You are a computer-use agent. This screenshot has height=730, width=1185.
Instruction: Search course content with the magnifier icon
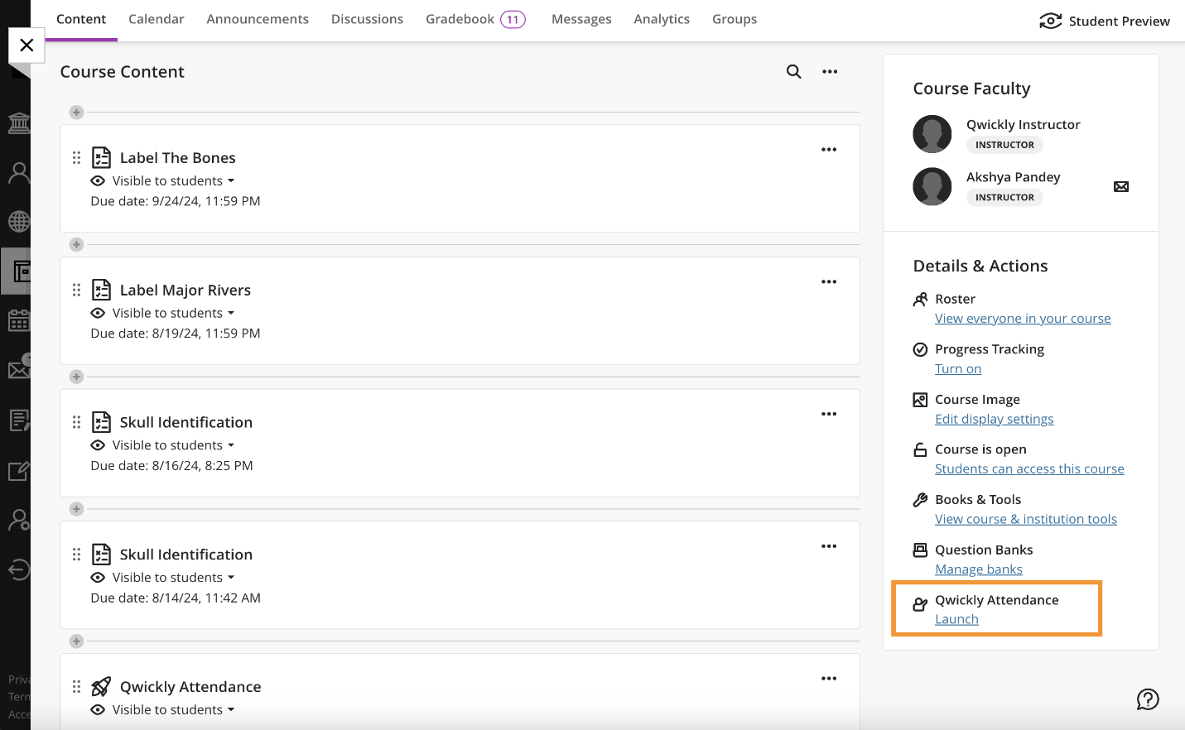click(793, 72)
